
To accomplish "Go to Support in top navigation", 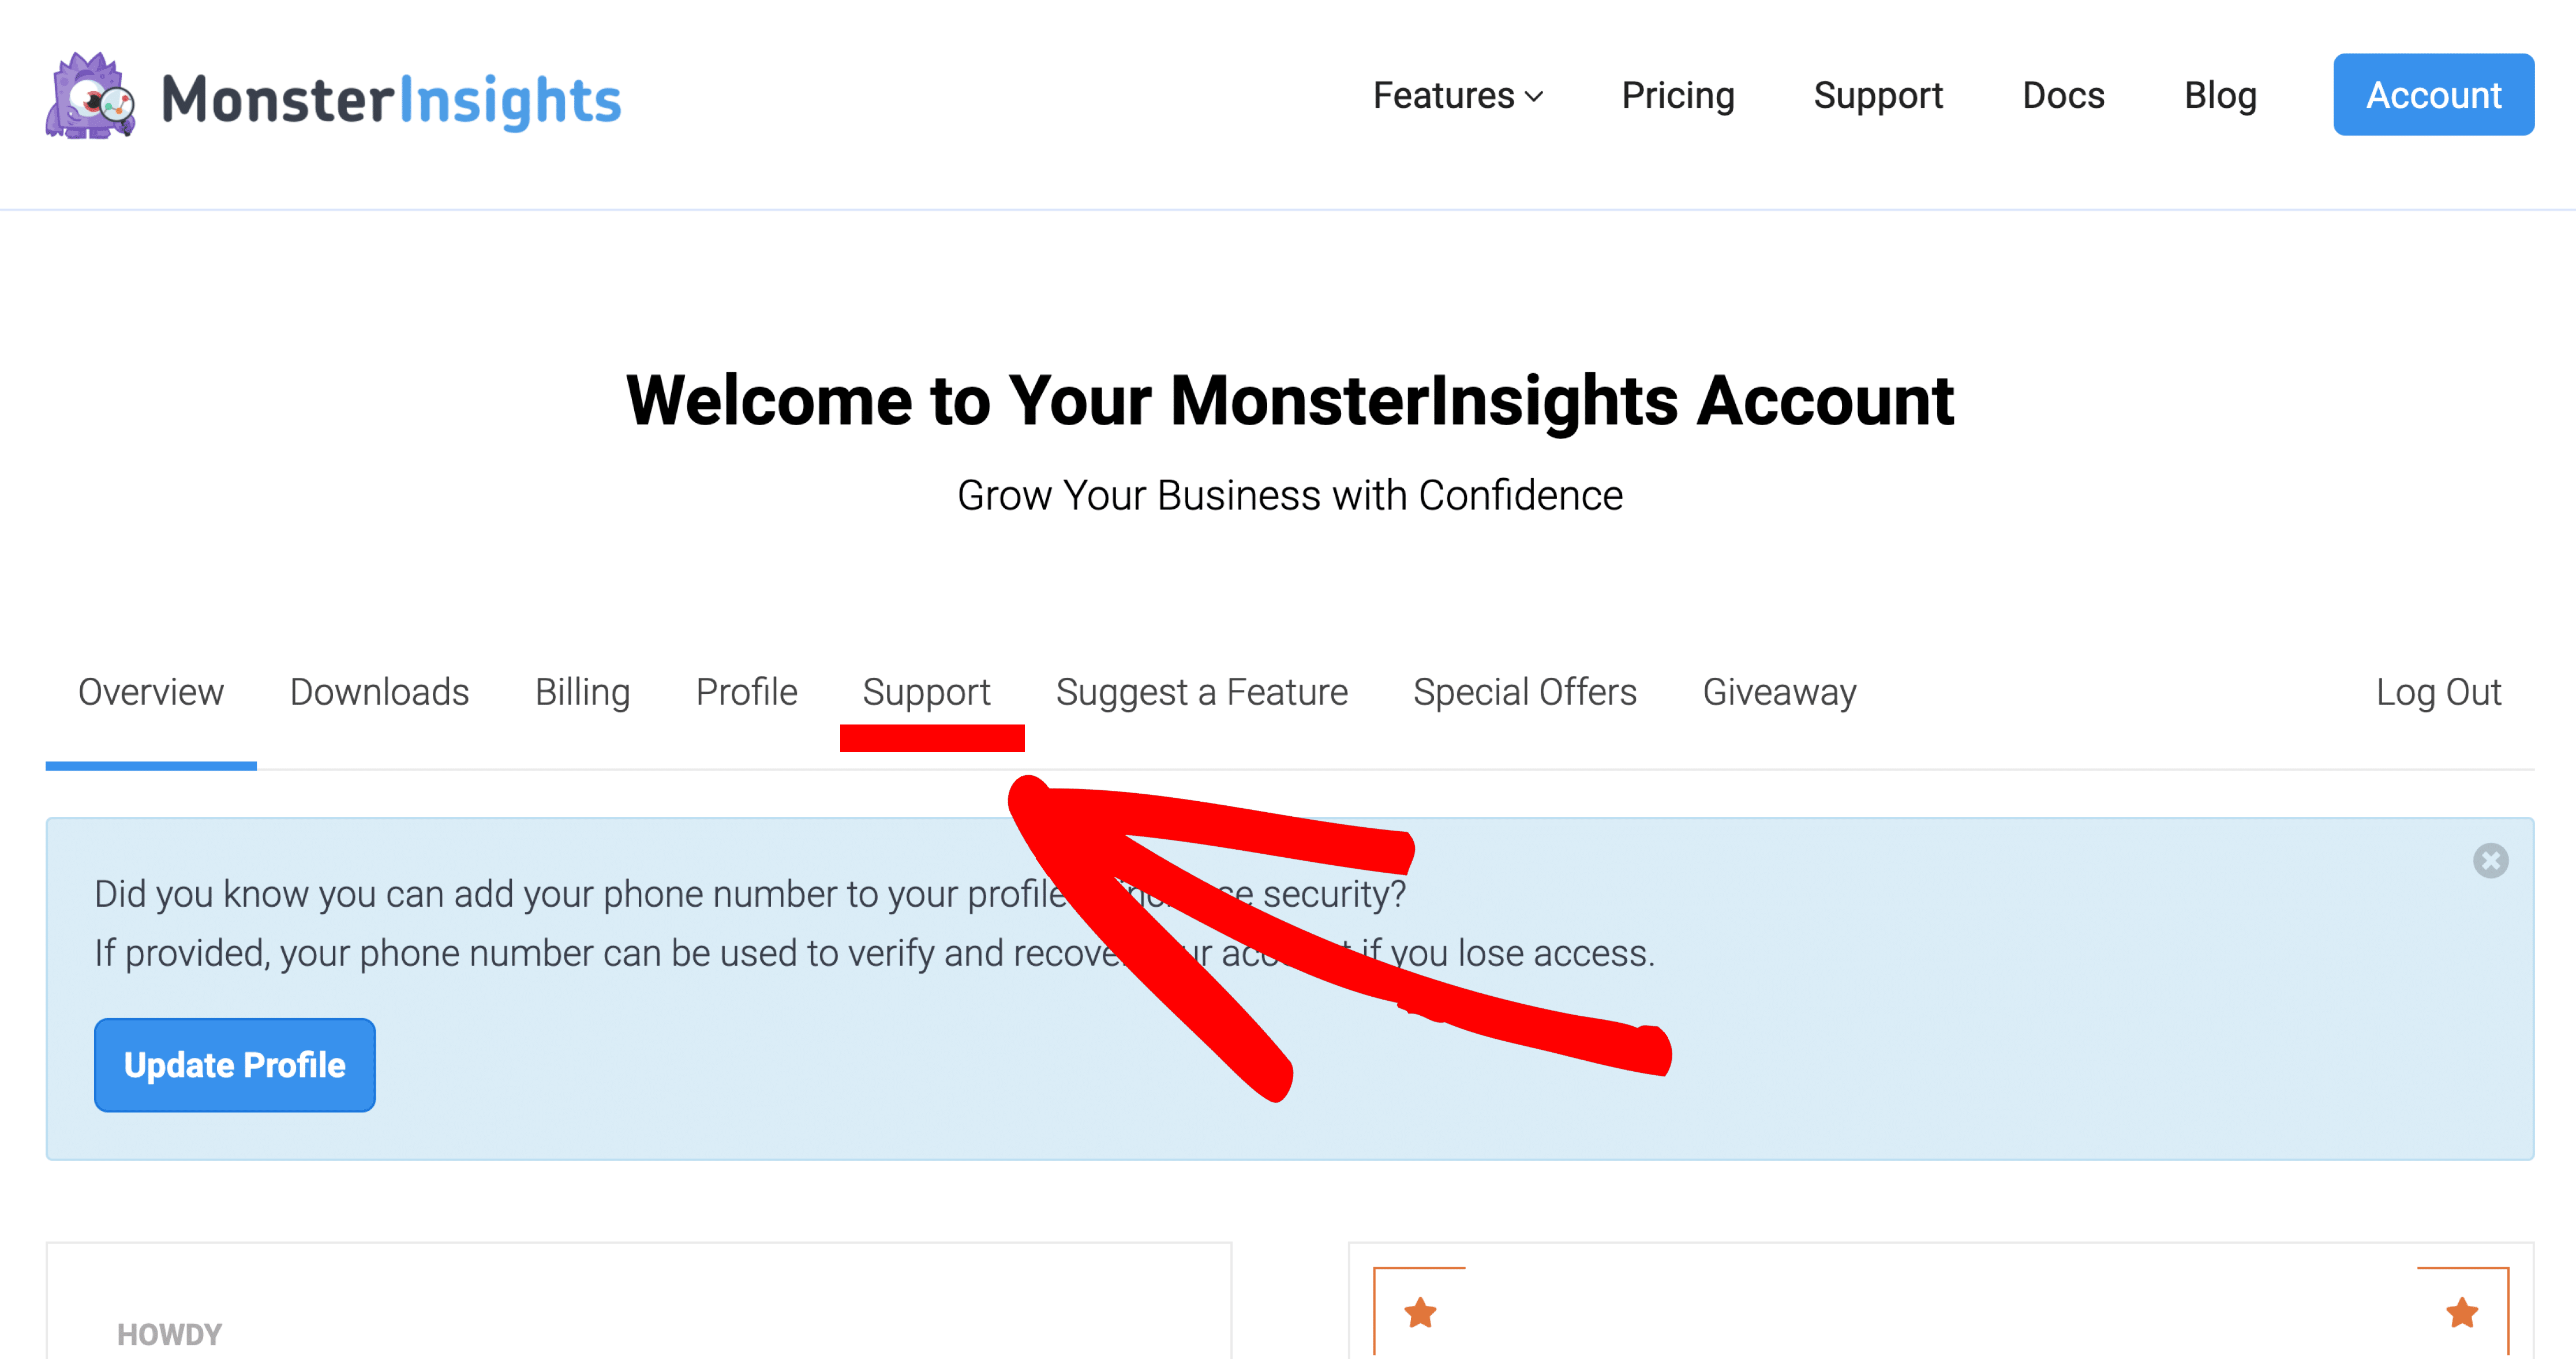I will coord(1877,96).
